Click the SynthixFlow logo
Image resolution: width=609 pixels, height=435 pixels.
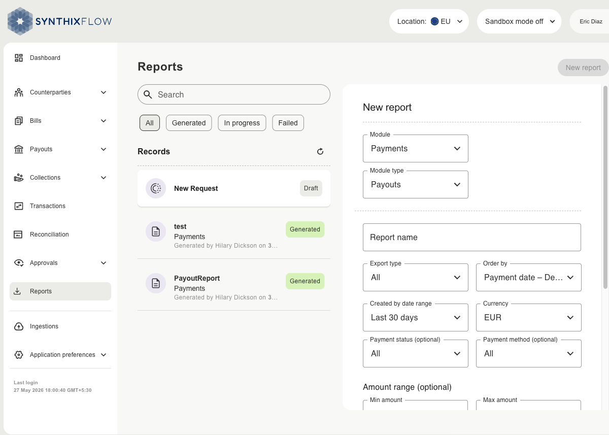pos(59,21)
